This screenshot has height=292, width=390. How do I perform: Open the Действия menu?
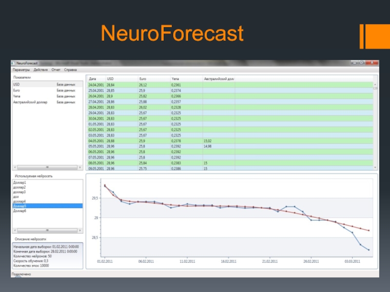(40, 70)
